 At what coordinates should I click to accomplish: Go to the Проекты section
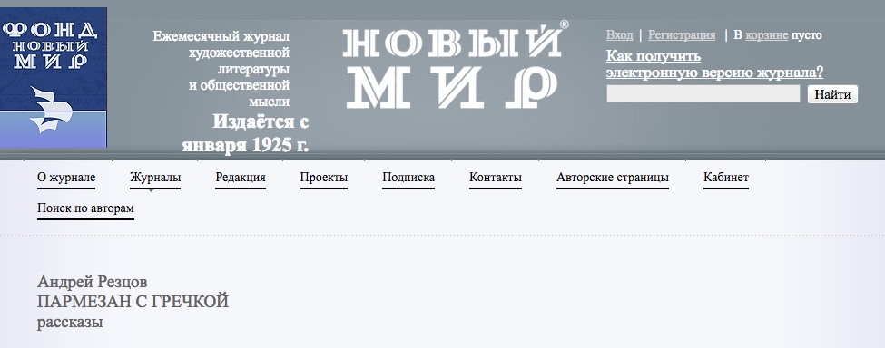click(x=324, y=178)
